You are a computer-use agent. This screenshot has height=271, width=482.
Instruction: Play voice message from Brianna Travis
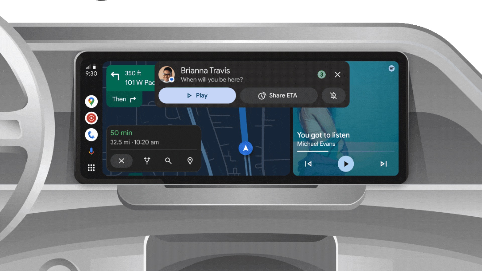(197, 96)
